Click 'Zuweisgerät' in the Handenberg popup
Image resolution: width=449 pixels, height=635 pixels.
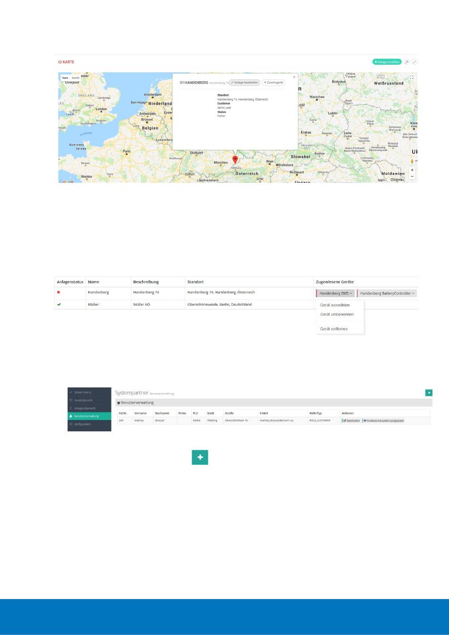pos(274,82)
